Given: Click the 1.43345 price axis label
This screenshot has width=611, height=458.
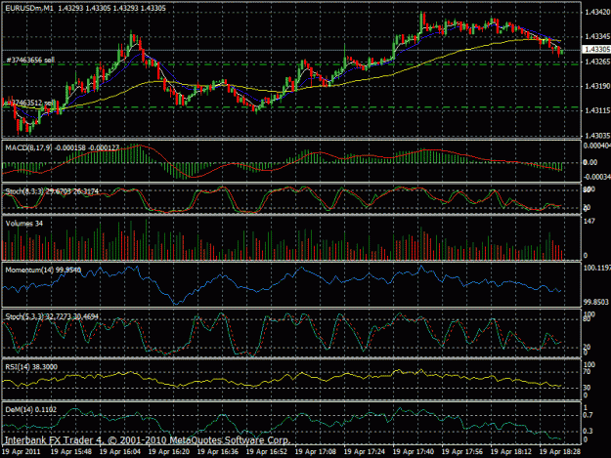Looking at the screenshot, I should [597, 36].
